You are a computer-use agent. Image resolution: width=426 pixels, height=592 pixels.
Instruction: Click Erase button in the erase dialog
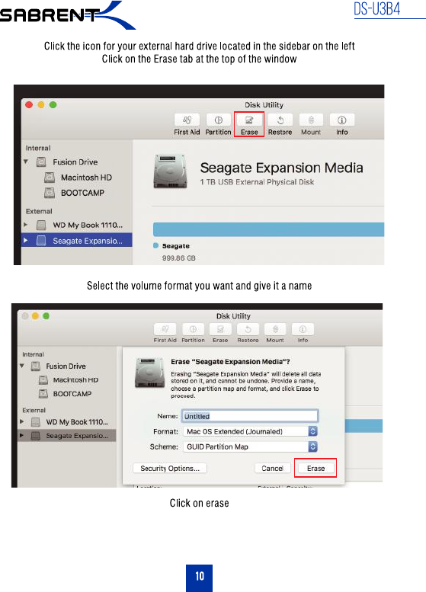pos(315,468)
